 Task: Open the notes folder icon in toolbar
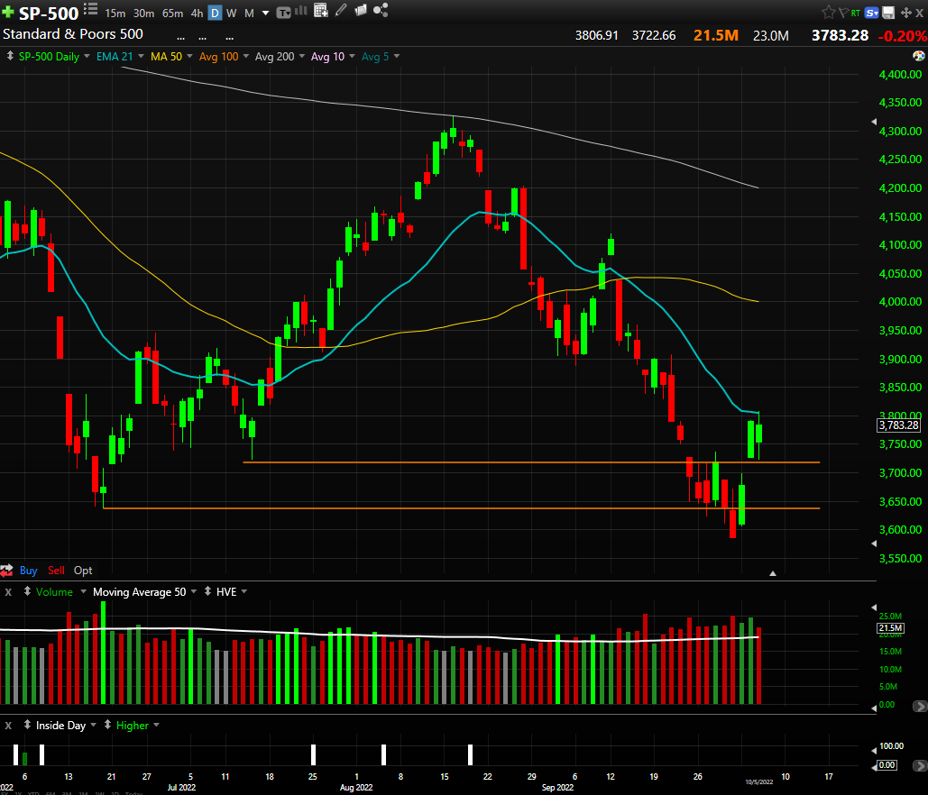click(x=361, y=10)
